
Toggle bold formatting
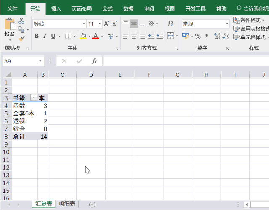[x=37, y=36]
